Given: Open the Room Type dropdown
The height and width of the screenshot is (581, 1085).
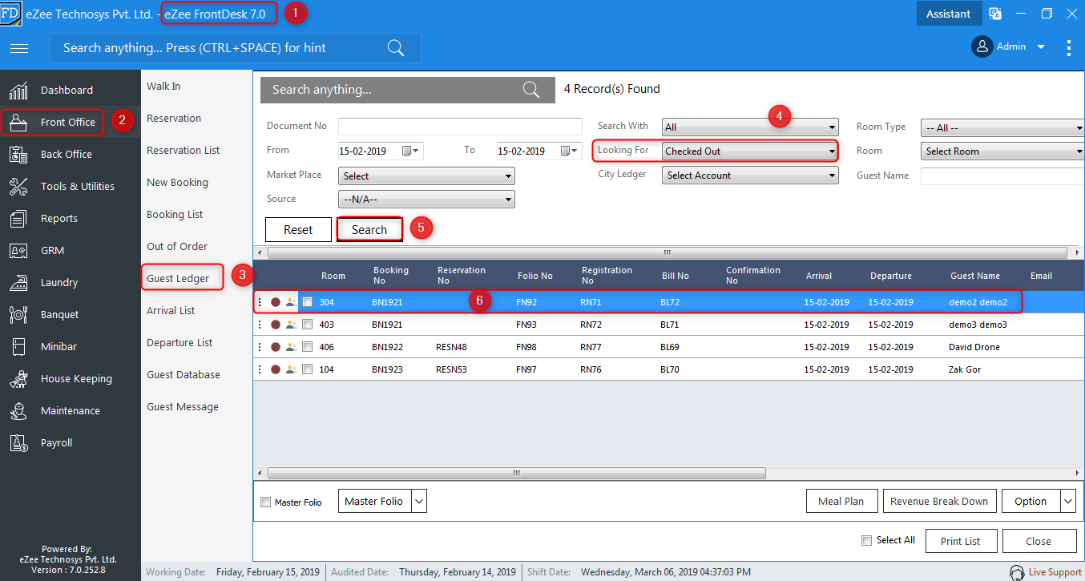Looking at the screenshot, I should [1002, 127].
